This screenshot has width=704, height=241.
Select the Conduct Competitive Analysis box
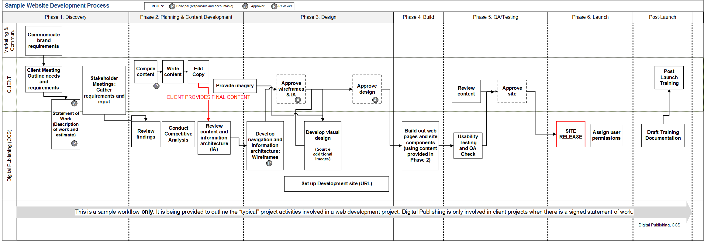[x=178, y=134]
